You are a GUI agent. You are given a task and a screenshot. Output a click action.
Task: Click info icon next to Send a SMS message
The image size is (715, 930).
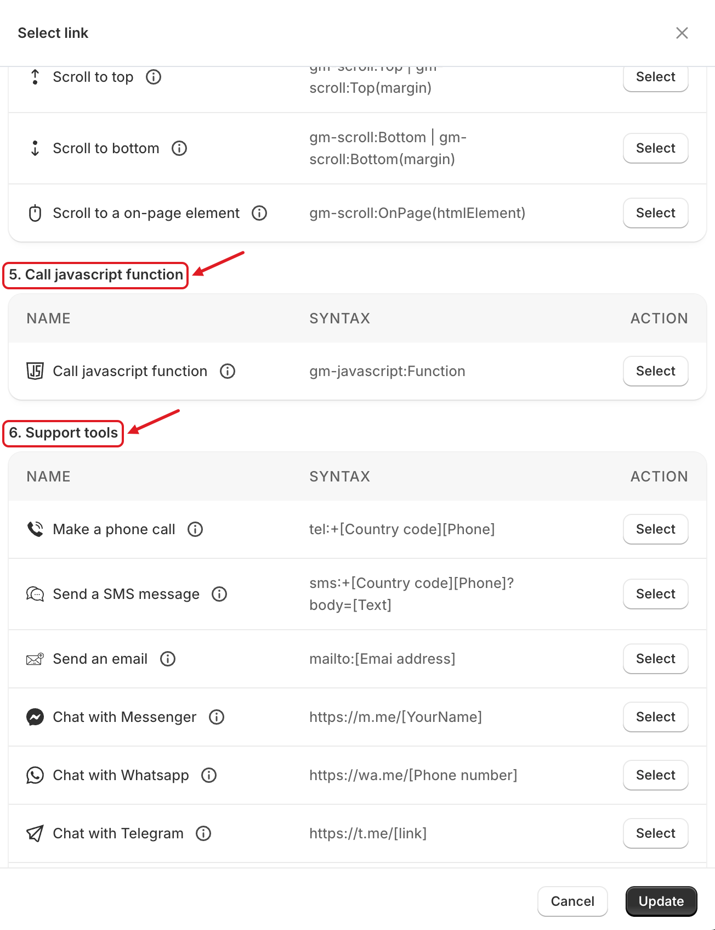(x=219, y=594)
